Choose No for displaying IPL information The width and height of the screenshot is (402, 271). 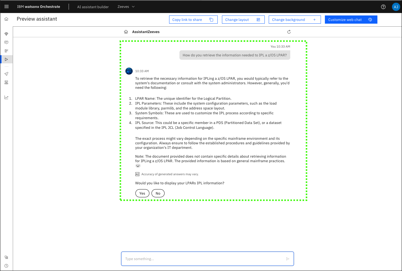pyautogui.click(x=158, y=193)
